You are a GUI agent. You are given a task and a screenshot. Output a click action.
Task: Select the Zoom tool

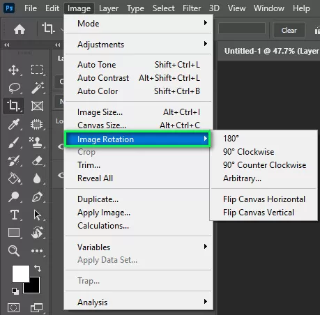pos(14,251)
